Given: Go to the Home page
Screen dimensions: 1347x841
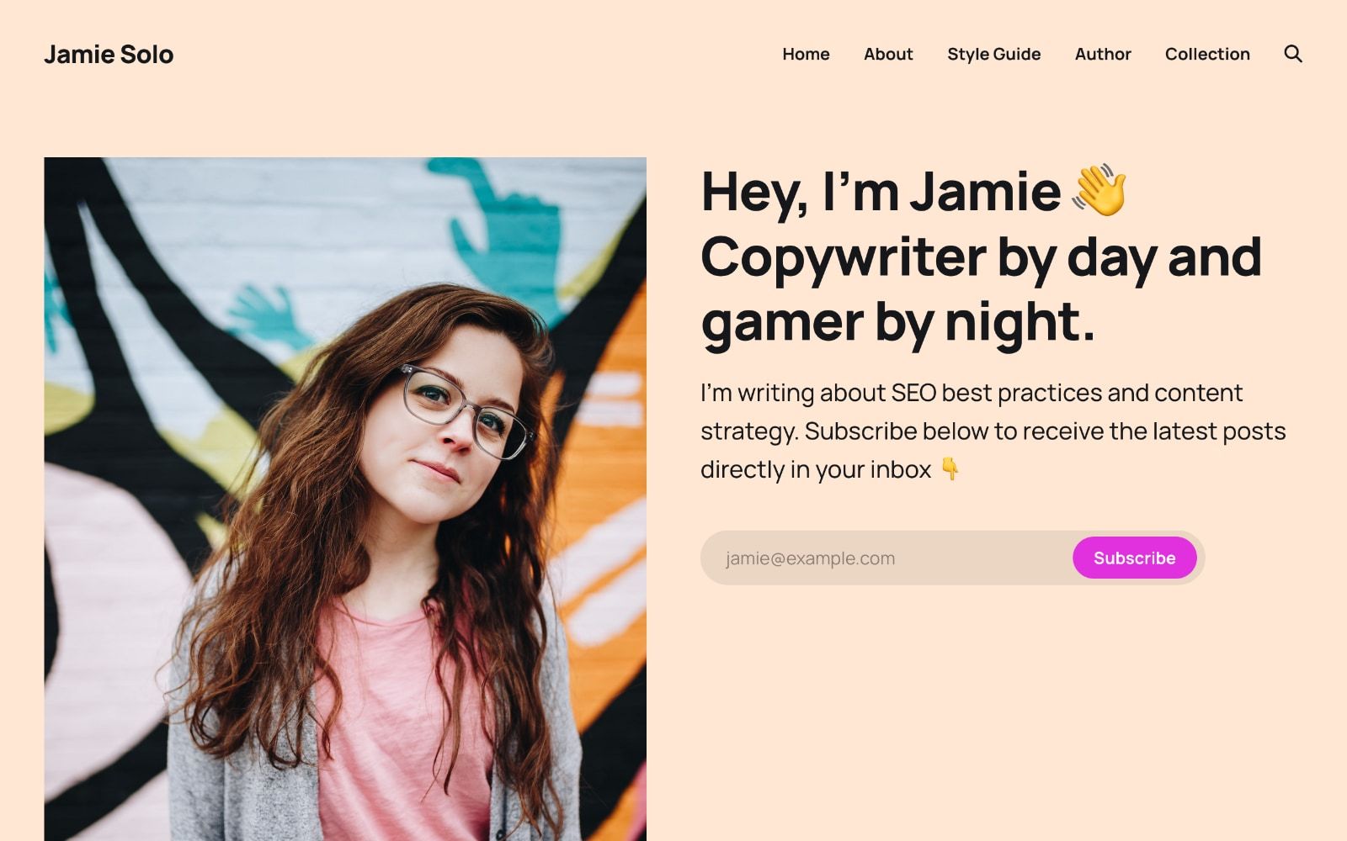Looking at the screenshot, I should 806,54.
